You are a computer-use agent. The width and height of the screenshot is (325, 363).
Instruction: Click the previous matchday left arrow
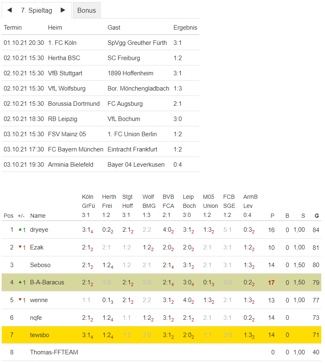pyautogui.click(x=9, y=10)
